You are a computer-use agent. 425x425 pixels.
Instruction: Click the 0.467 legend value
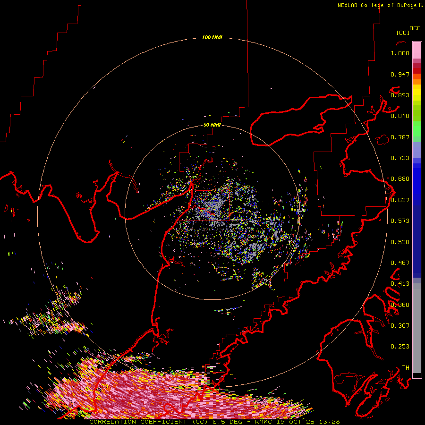[x=400, y=263]
